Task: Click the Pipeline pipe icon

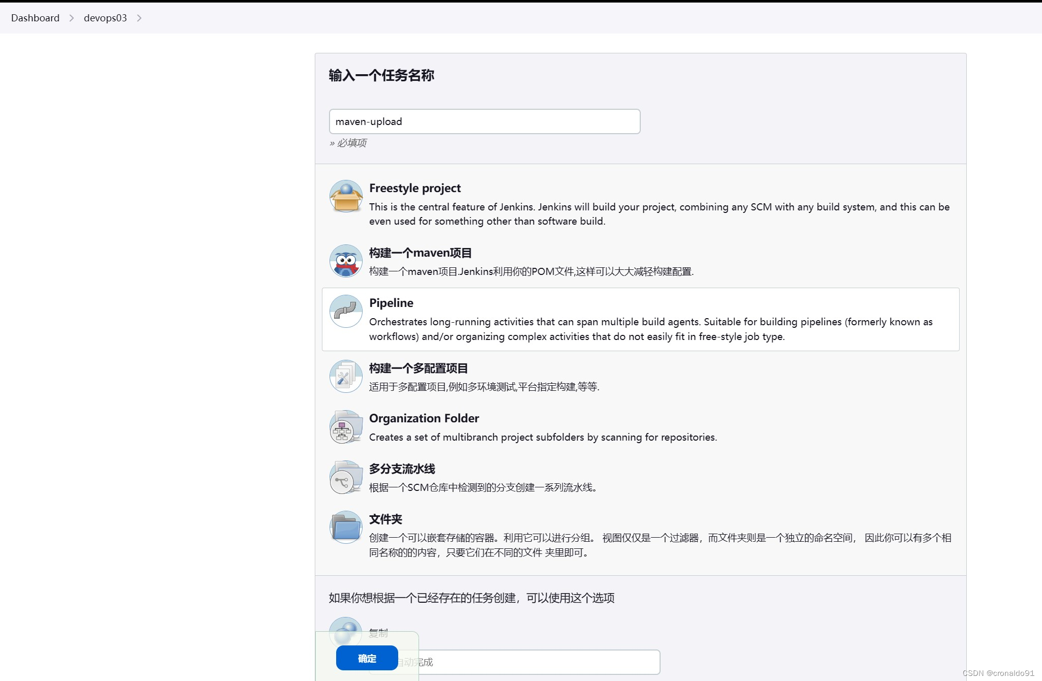Action: [346, 311]
